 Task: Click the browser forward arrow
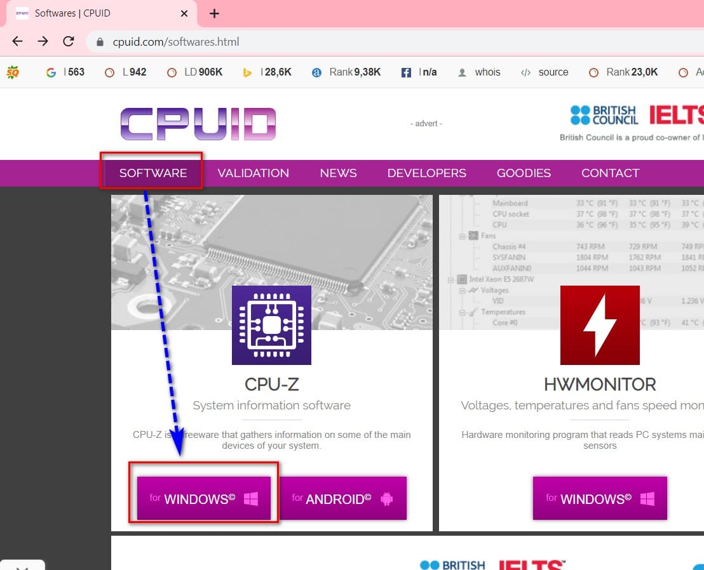[x=43, y=41]
